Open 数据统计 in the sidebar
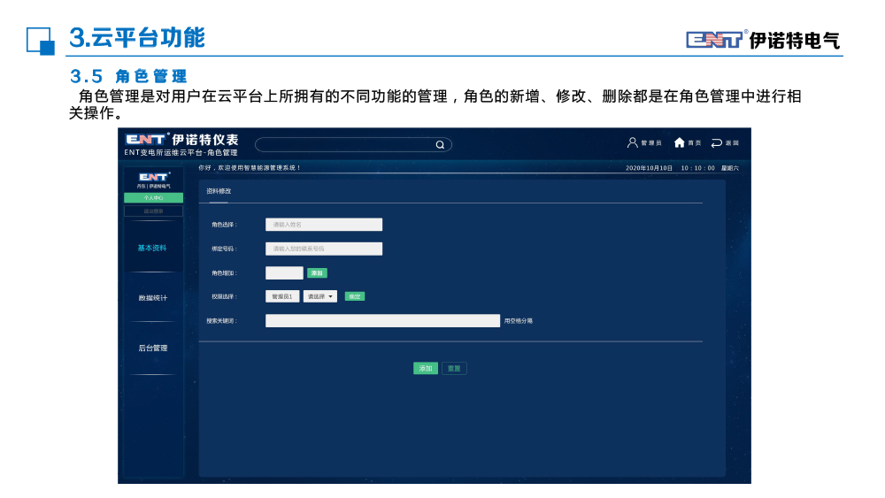885x498 pixels. 152,298
